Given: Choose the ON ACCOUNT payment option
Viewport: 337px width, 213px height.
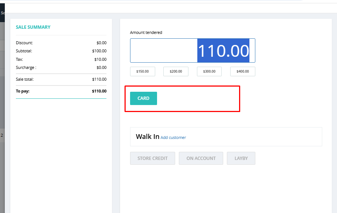Looking at the screenshot, I should (x=201, y=158).
